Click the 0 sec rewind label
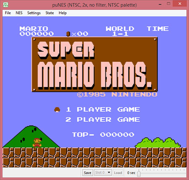 (x=131, y=173)
